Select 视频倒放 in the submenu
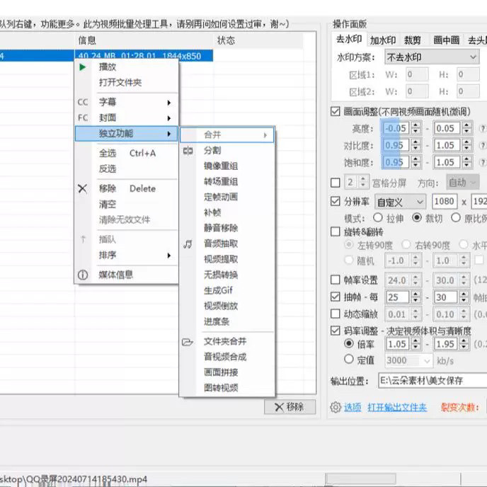The width and height of the screenshot is (487, 487). pyautogui.click(x=221, y=306)
